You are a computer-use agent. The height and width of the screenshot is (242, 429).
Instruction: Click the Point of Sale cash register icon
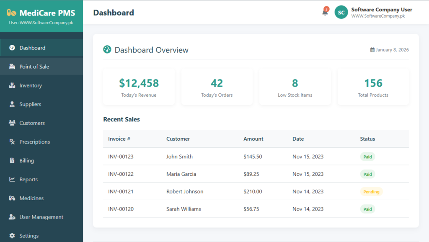pos(12,67)
